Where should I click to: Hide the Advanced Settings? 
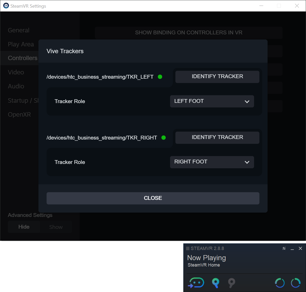point(24,227)
